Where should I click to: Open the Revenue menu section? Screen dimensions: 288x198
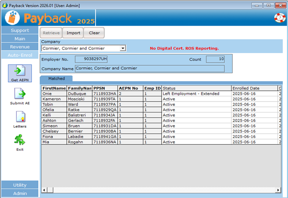20,47
